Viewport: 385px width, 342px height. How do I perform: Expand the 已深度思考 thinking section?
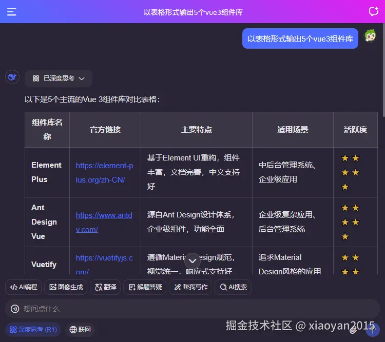click(x=59, y=78)
